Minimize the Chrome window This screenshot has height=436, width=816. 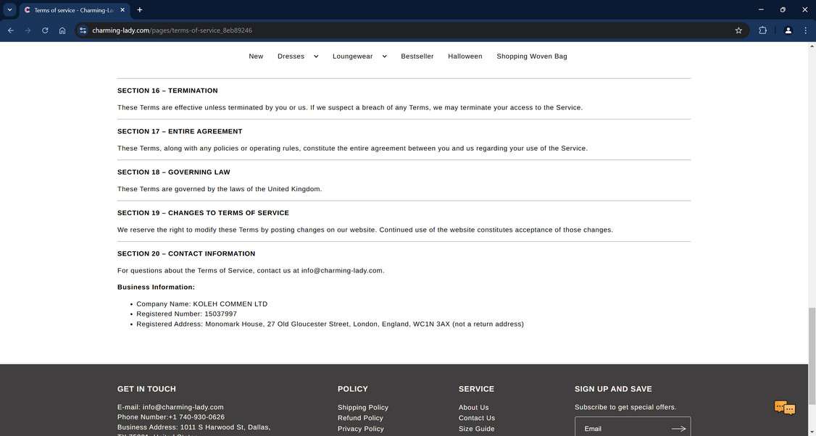click(x=762, y=9)
